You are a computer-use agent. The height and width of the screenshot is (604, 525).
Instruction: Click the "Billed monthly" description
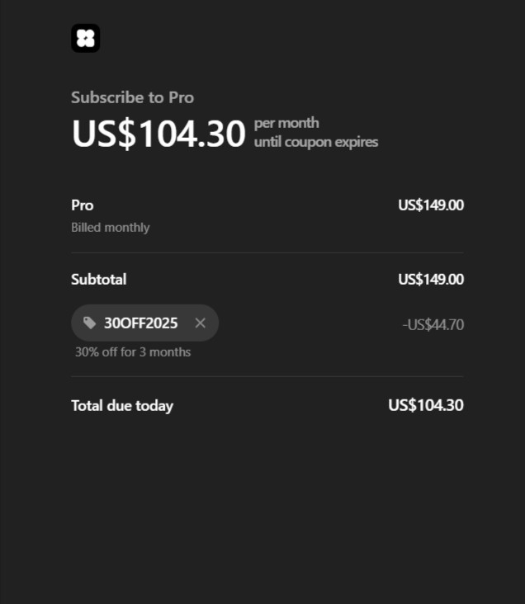tap(111, 227)
